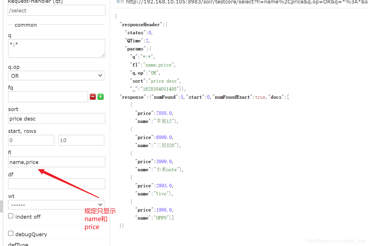The image size is (368, 246).
Task: Click the defType label at the bottom
Action: tap(18, 244)
